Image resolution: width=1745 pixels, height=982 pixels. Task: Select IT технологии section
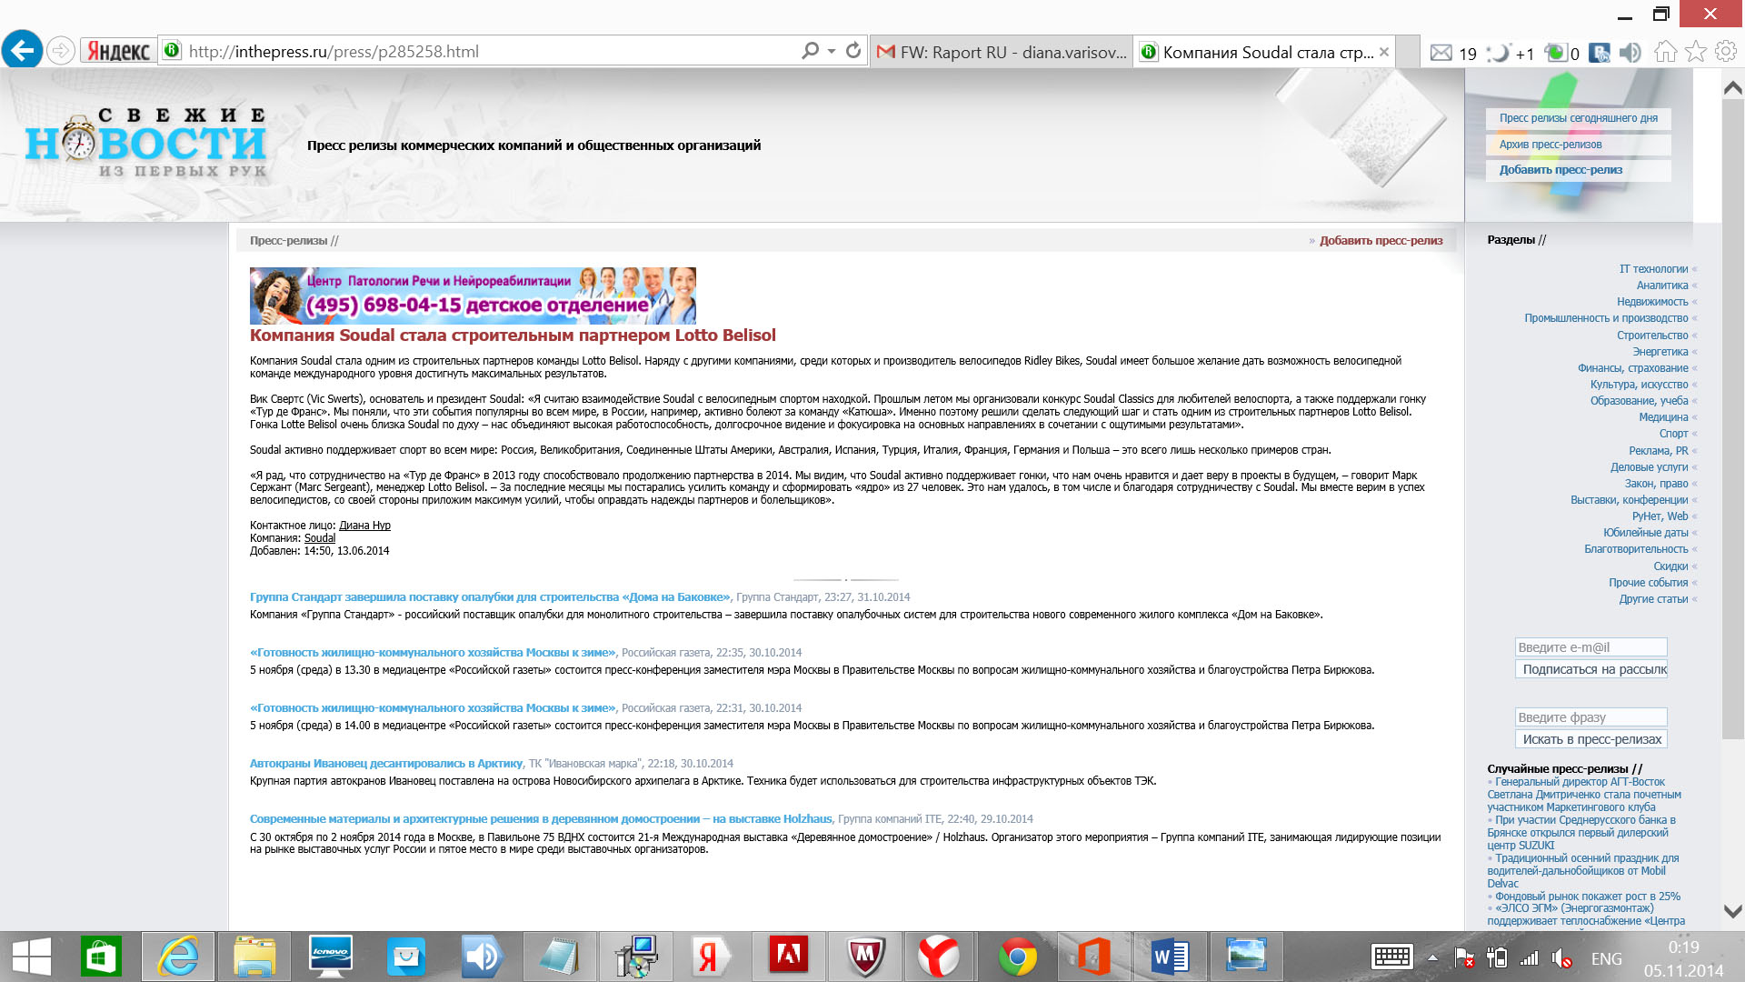1653,269
